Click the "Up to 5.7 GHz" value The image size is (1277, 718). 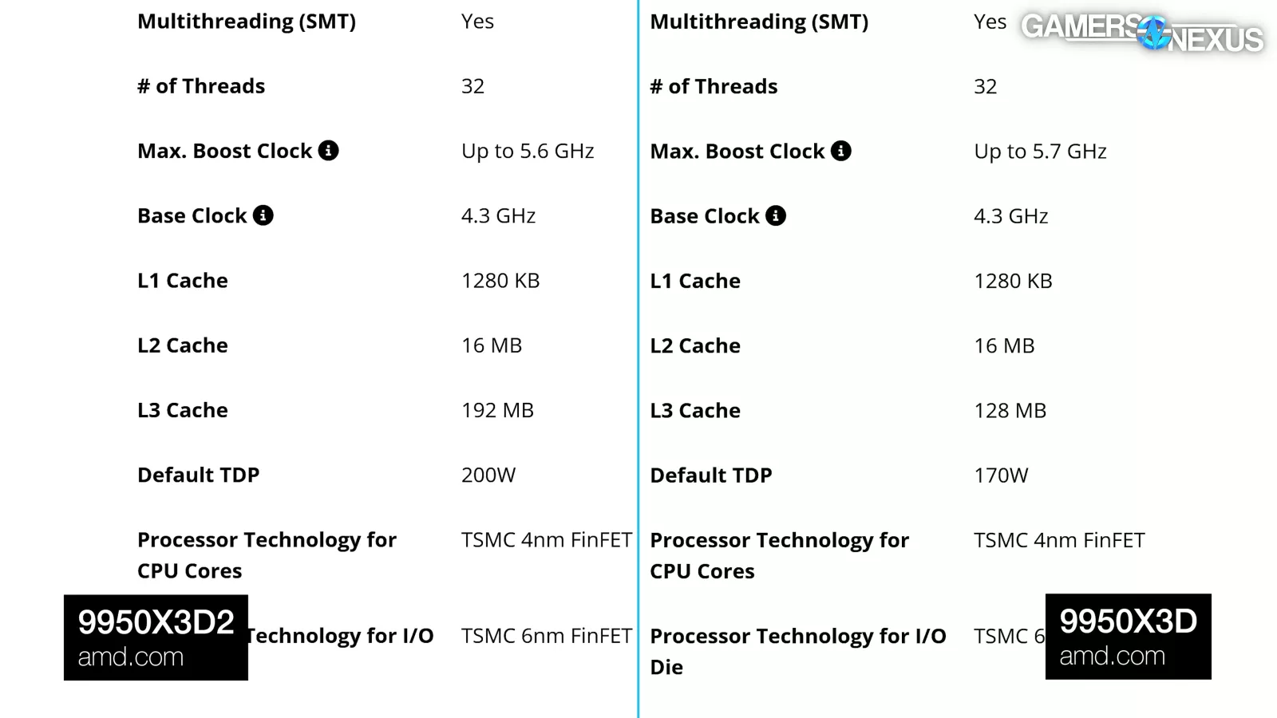(1040, 152)
